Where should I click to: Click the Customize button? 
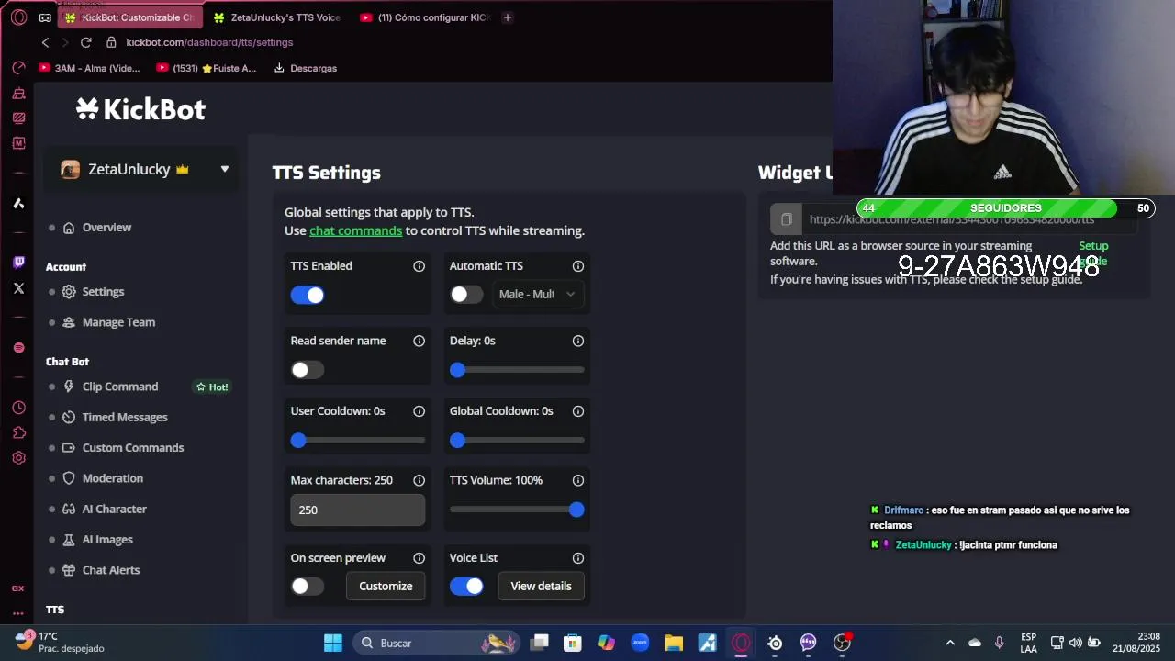386,587
